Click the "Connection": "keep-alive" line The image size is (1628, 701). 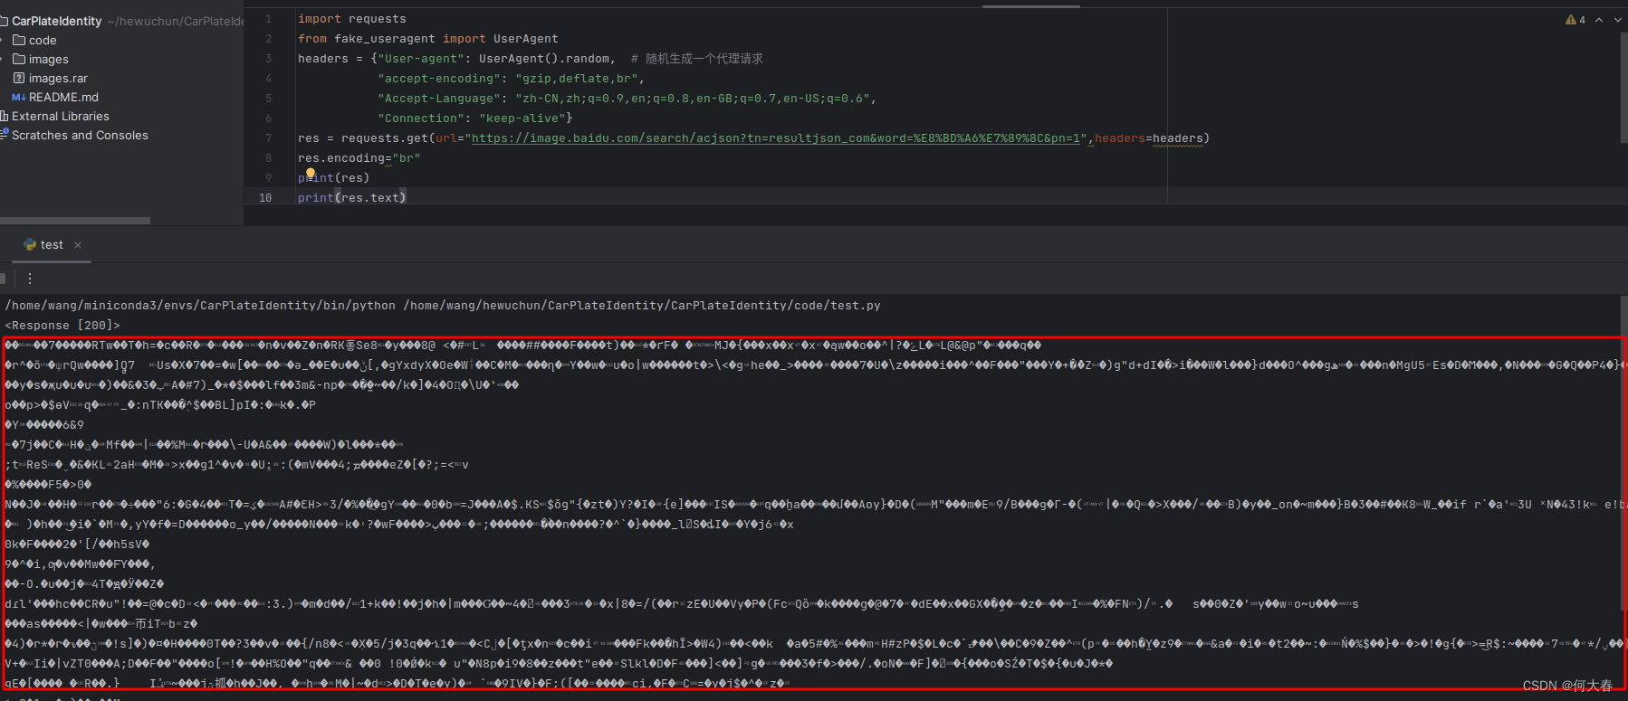475,118
